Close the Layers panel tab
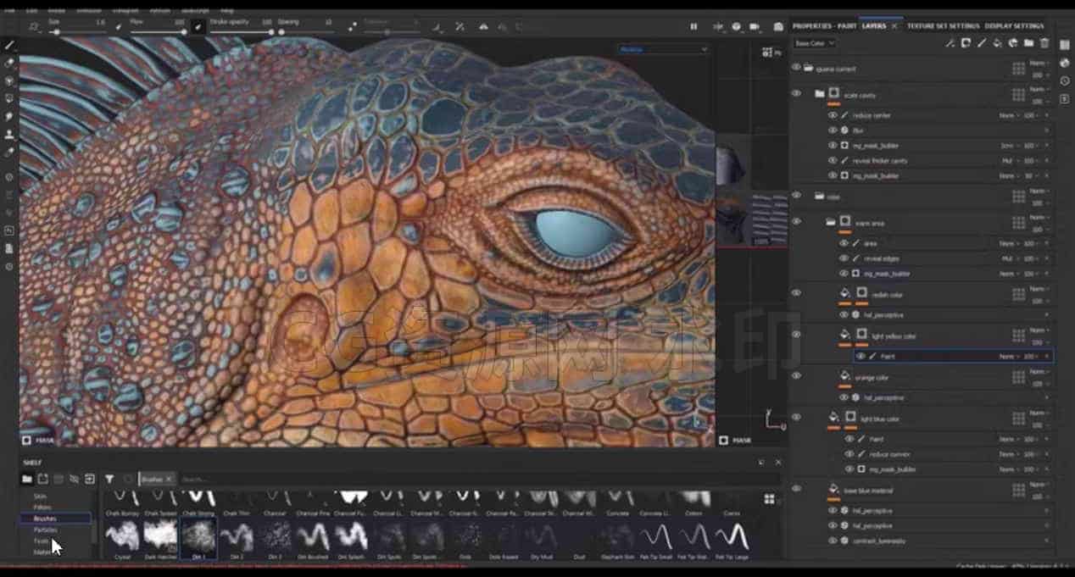1075x577 pixels. (894, 26)
